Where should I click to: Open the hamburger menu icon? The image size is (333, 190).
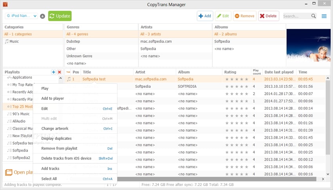(x=324, y=16)
